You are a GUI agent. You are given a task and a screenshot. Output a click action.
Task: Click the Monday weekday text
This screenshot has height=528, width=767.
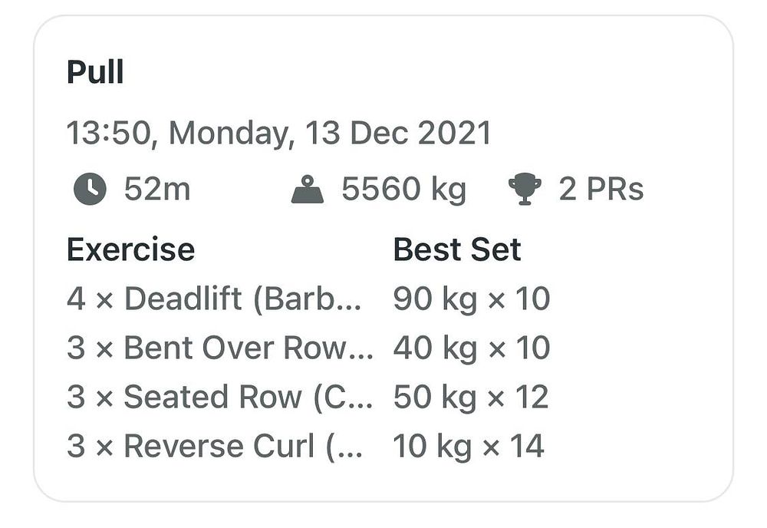coord(229,134)
